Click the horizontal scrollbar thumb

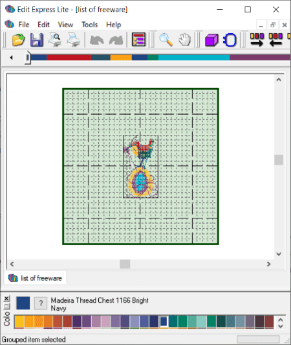point(125,264)
